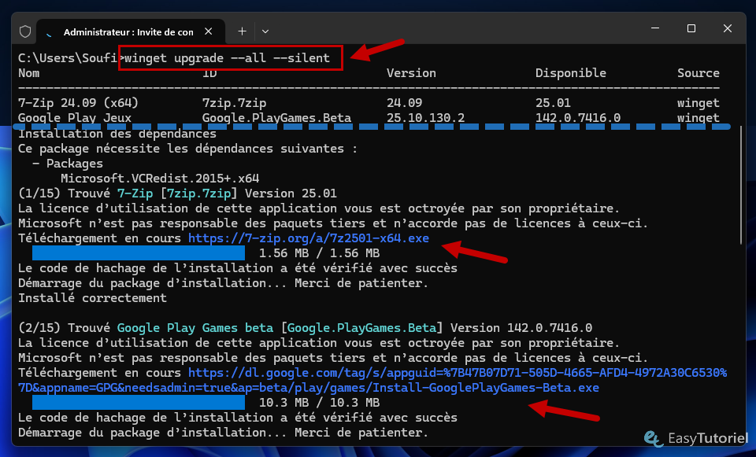Click the winget upgrade --all --silent command
The height and width of the screenshot is (457, 756).
point(231,58)
